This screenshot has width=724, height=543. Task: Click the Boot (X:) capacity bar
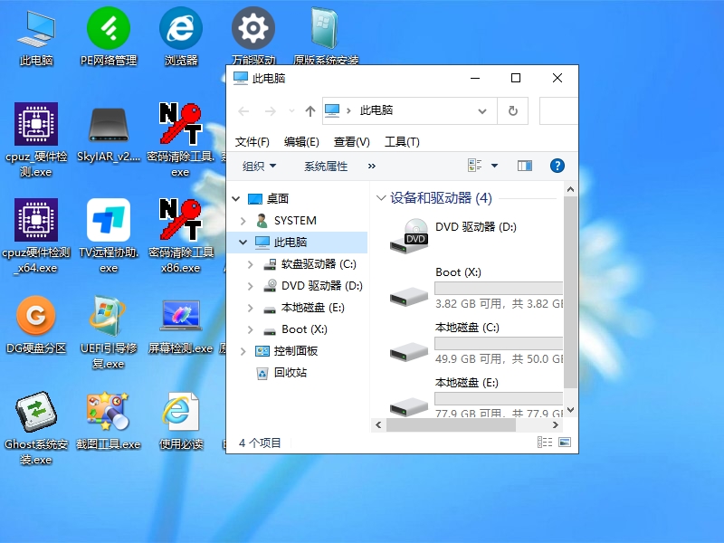click(499, 288)
